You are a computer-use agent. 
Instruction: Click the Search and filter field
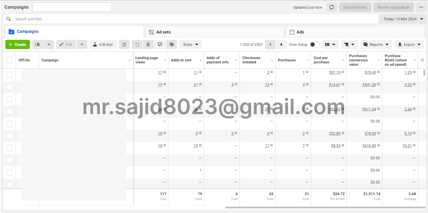pos(193,19)
